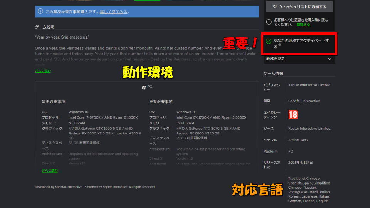This screenshot has height=208, width=370.
Task: Open the 閲覧する customer notice link
Action: pyautogui.click(x=303, y=24)
